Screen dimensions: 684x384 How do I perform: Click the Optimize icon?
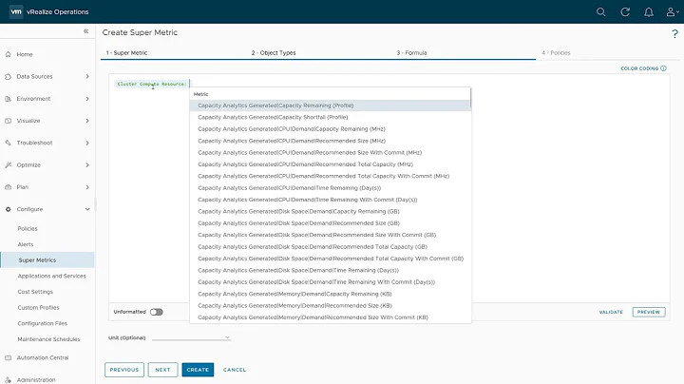point(8,165)
